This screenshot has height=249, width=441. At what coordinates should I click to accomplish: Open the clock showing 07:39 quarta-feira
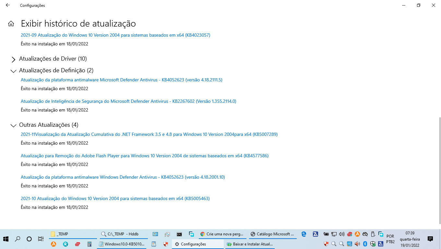pyautogui.click(x=410, y=239)
